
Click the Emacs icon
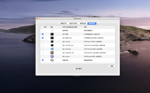[52, 56]
